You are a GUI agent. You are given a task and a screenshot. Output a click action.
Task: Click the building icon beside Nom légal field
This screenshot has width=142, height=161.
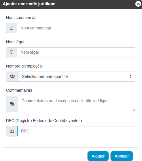[12, 52]
